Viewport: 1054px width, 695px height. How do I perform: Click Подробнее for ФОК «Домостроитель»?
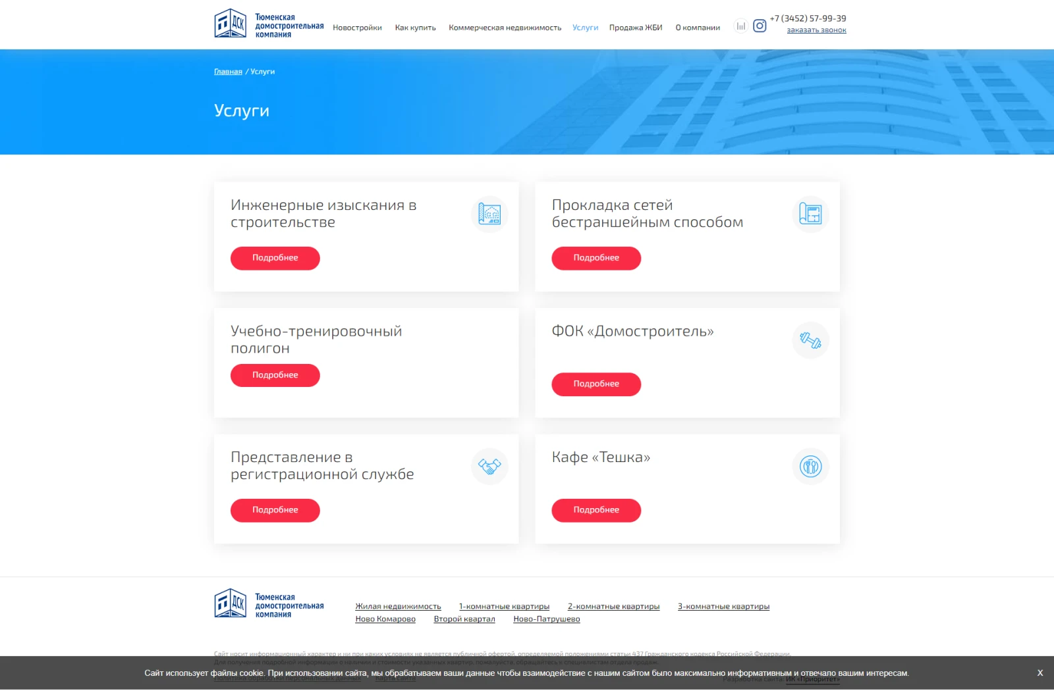click(596, 384)
